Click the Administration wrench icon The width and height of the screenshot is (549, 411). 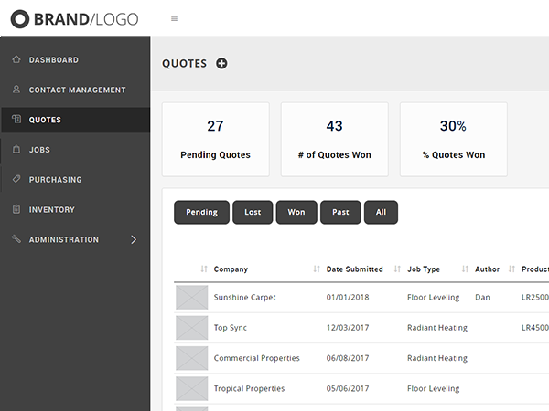[16, 240]
